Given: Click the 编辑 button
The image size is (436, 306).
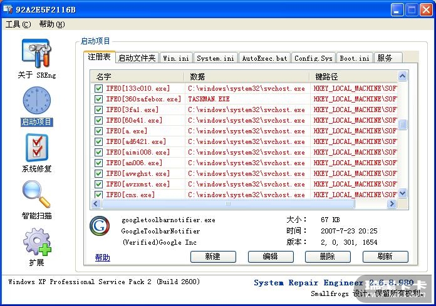Looking at the screenshot, I should point(271,257).
